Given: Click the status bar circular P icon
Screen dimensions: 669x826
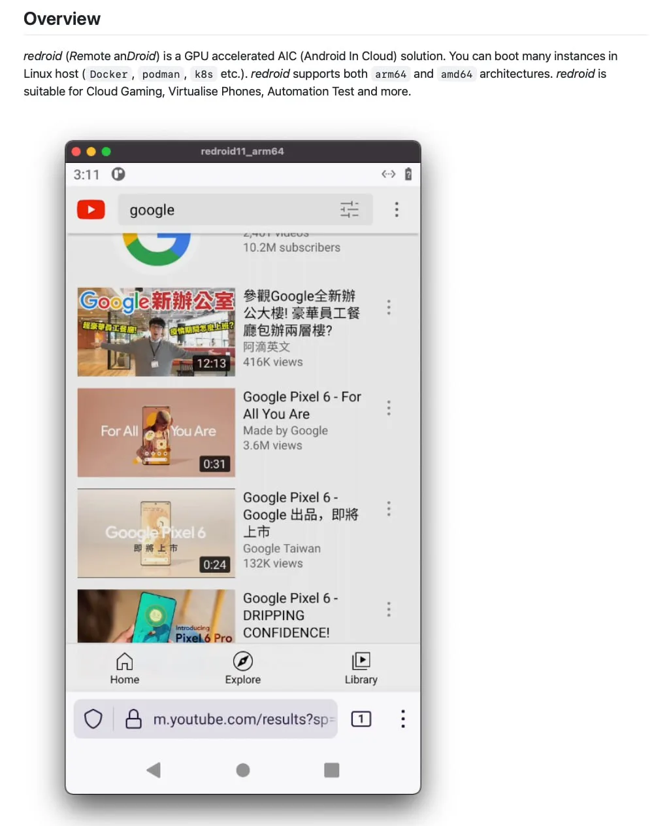Looking at the screenshot, I should coord(118,174).
